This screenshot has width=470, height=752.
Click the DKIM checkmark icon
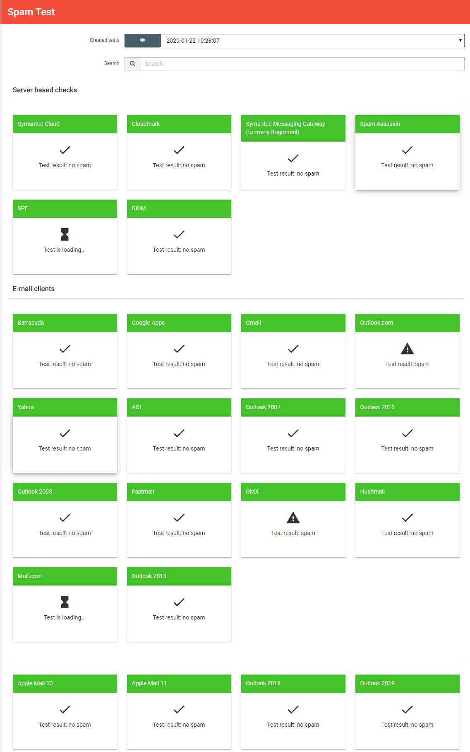[179, 234]
